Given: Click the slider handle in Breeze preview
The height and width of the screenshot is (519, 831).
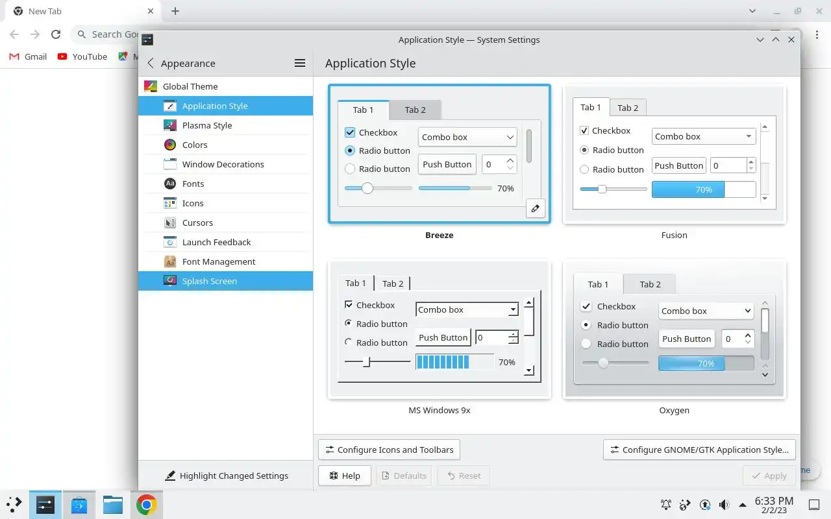Looking at the screenshot, I should click(x=367, y=188).
